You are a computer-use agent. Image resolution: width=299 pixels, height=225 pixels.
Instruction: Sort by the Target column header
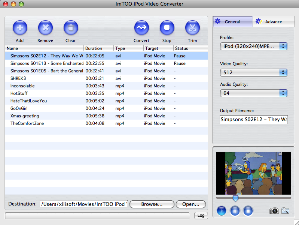(158, 48)
